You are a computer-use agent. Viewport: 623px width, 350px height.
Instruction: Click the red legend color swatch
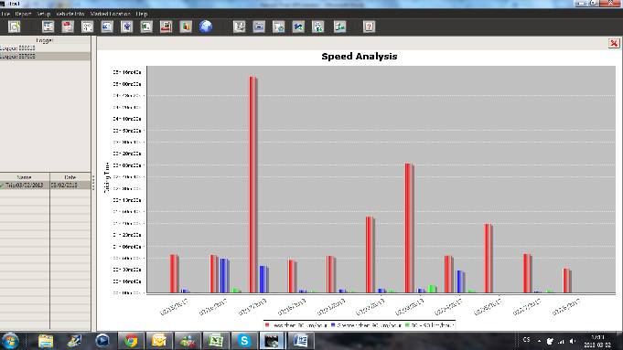pyautogui.click(x=267, y=325)
